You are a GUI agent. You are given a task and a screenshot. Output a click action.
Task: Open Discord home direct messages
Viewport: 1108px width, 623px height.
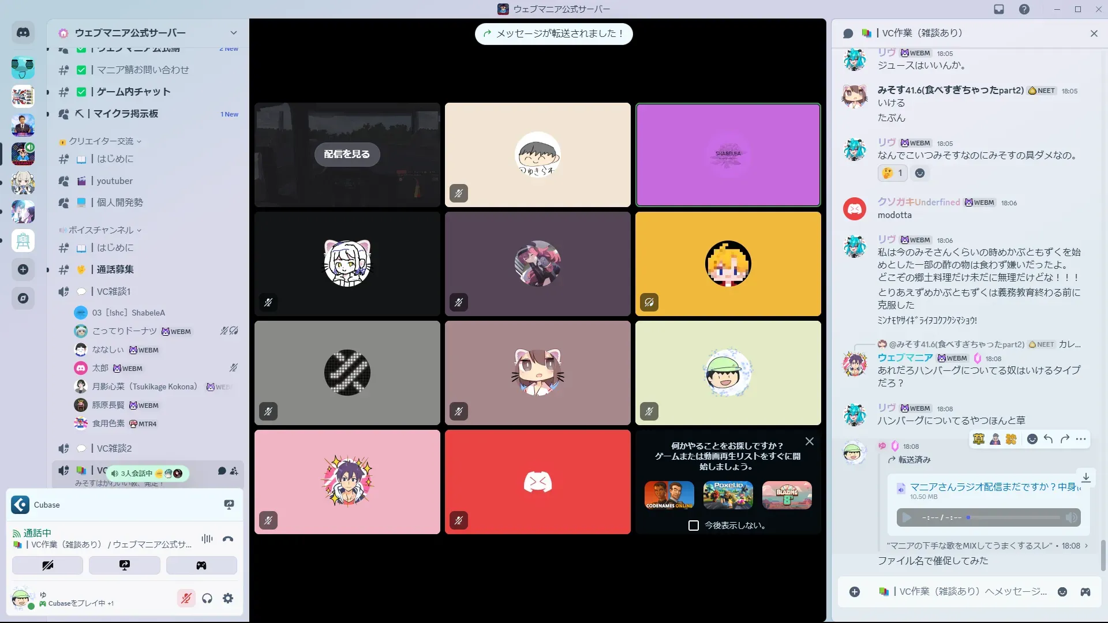(23, 33)
